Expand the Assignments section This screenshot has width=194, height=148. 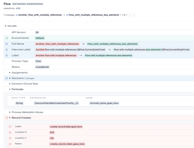tap(10, 73)
